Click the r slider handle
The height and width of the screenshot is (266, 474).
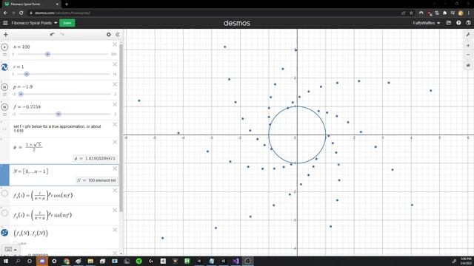pos(27,74)
